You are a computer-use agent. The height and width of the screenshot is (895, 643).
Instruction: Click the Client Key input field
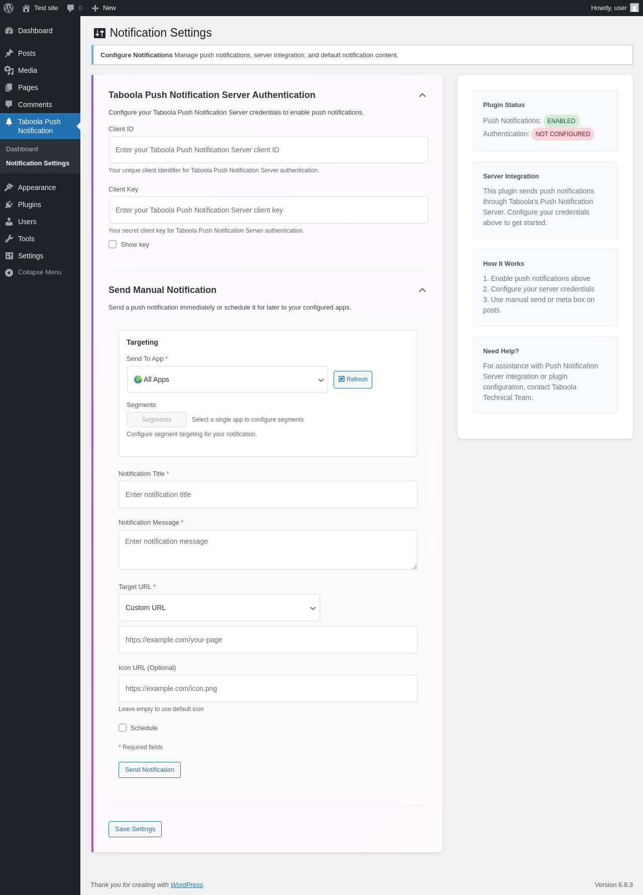pos(268,210)
